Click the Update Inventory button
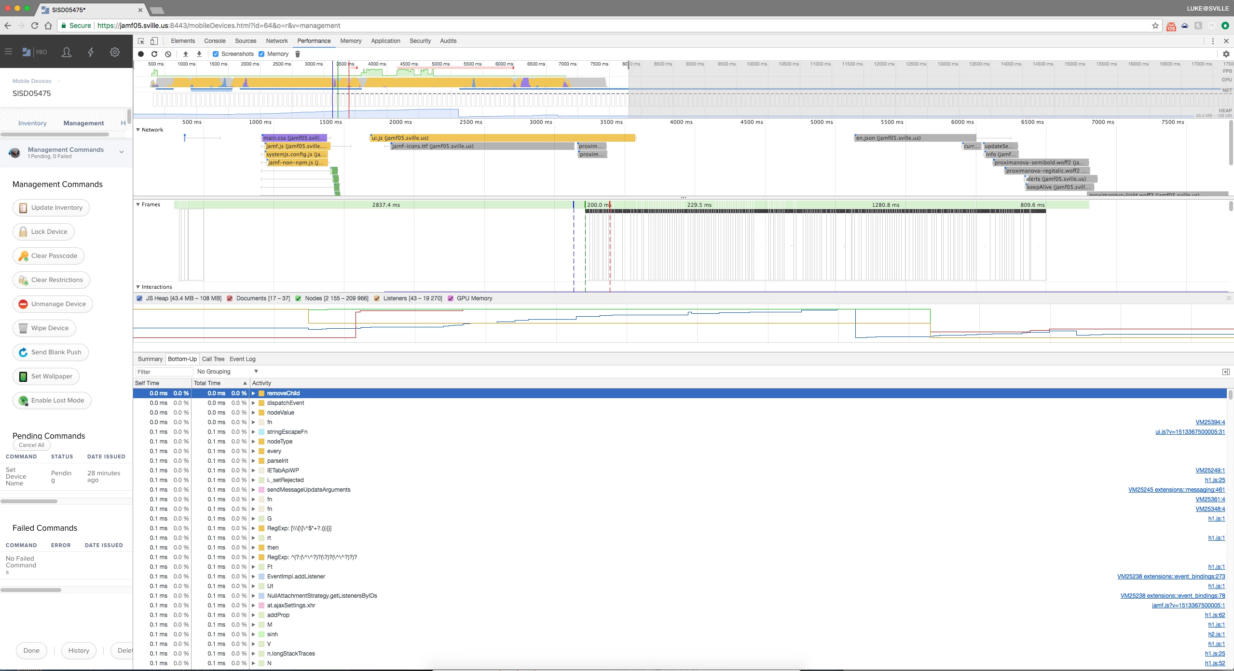Viewport: 1234px width, 671px height. point(51,208)
